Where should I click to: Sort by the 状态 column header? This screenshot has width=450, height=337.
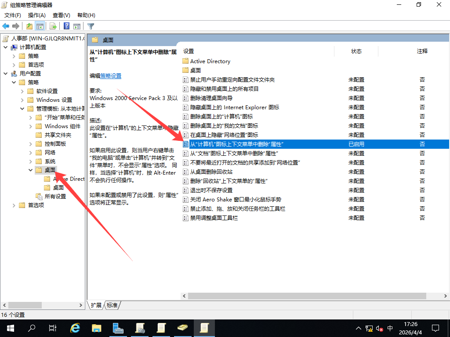pos(356,51)
